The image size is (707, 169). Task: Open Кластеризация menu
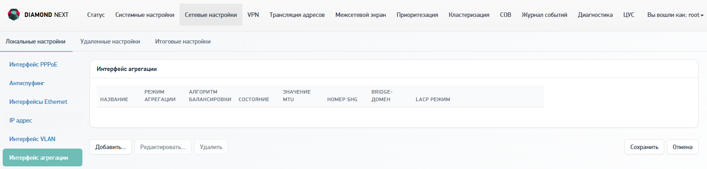[469, 15]
